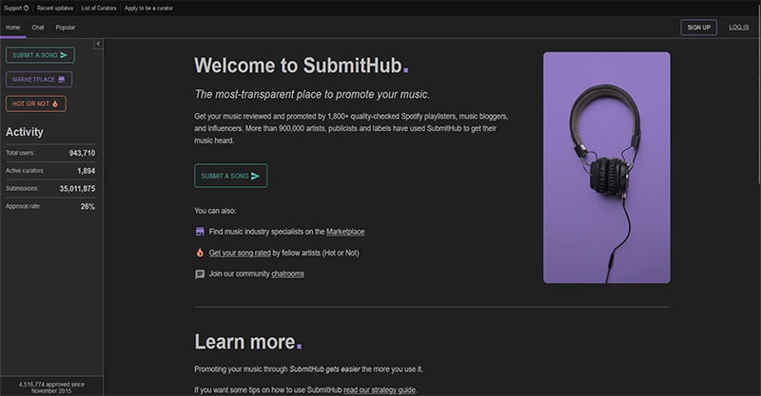Click the 4,516,774 approved since text
The width and height of the screenshot is (761, 396).
pyautogui.click(x=51, y=387)
